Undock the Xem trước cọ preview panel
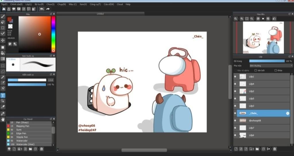The image size is (294, 156). click(51, 56)
